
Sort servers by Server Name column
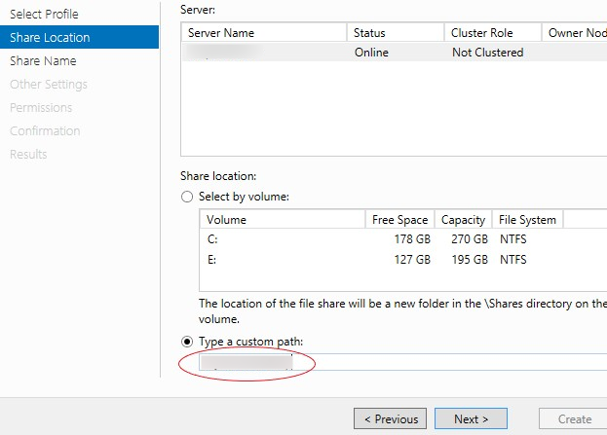(x=263, y=33)
